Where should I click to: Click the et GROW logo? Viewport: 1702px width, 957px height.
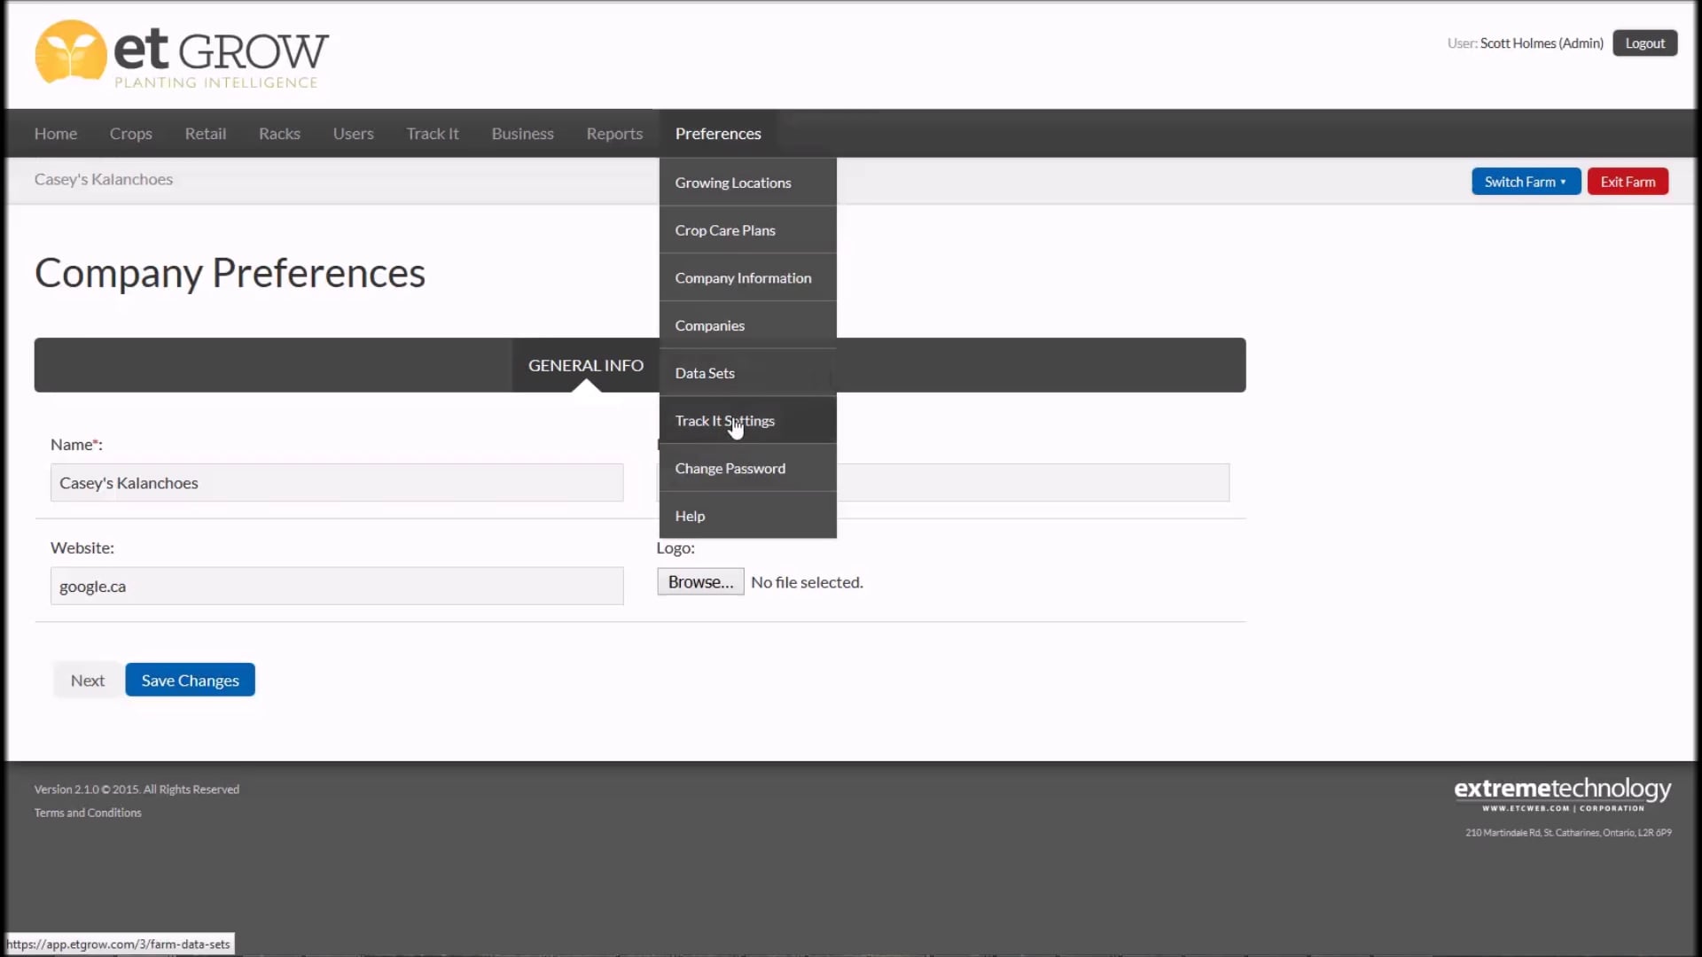click(x=181, y=54)
